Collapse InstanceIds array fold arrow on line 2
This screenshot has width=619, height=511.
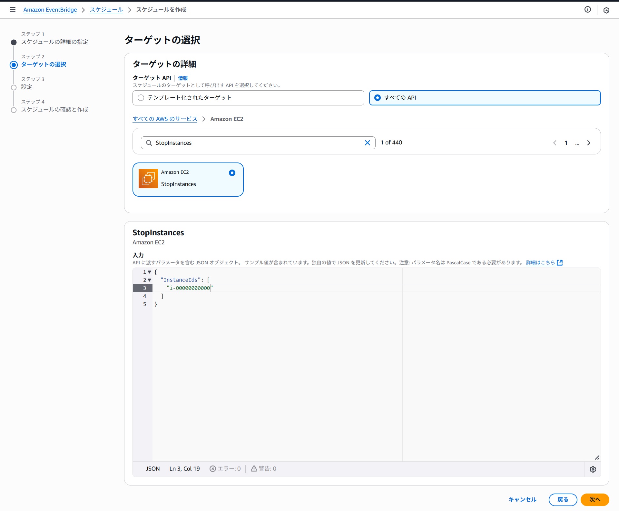[149, 280]
